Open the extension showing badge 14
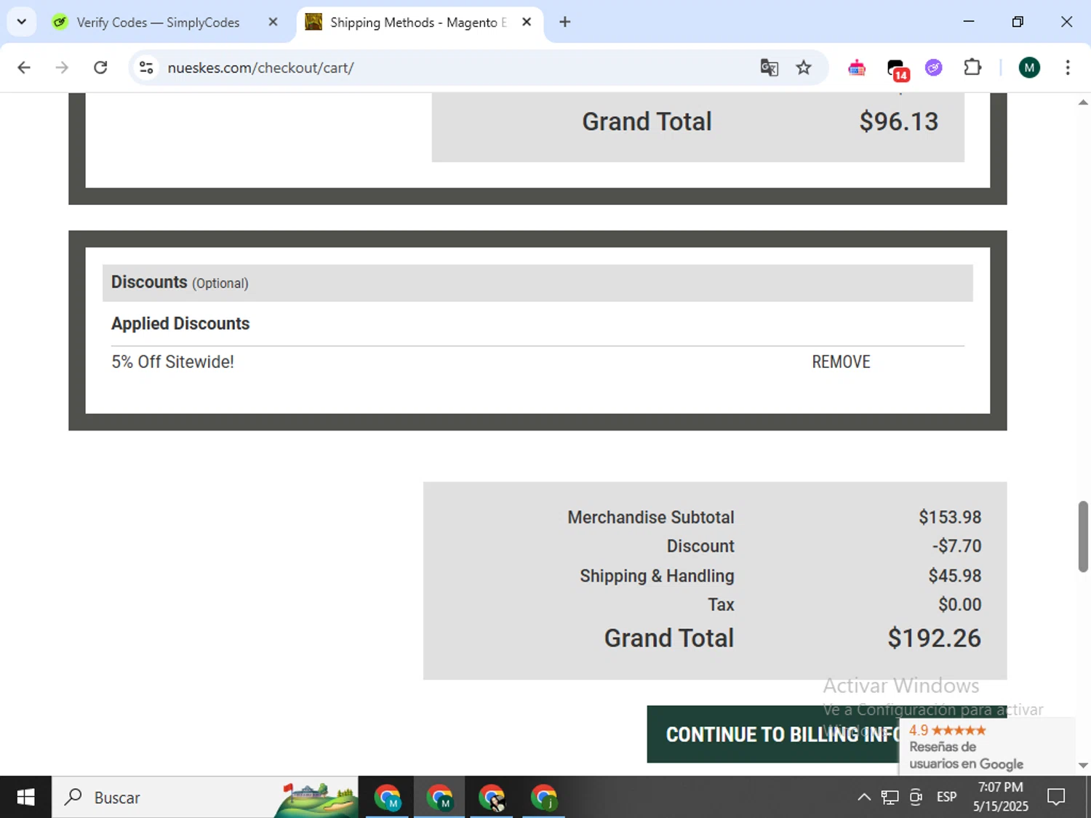Image resolution: width=1091 pixels, height=818 pixels. pos(898,69)
